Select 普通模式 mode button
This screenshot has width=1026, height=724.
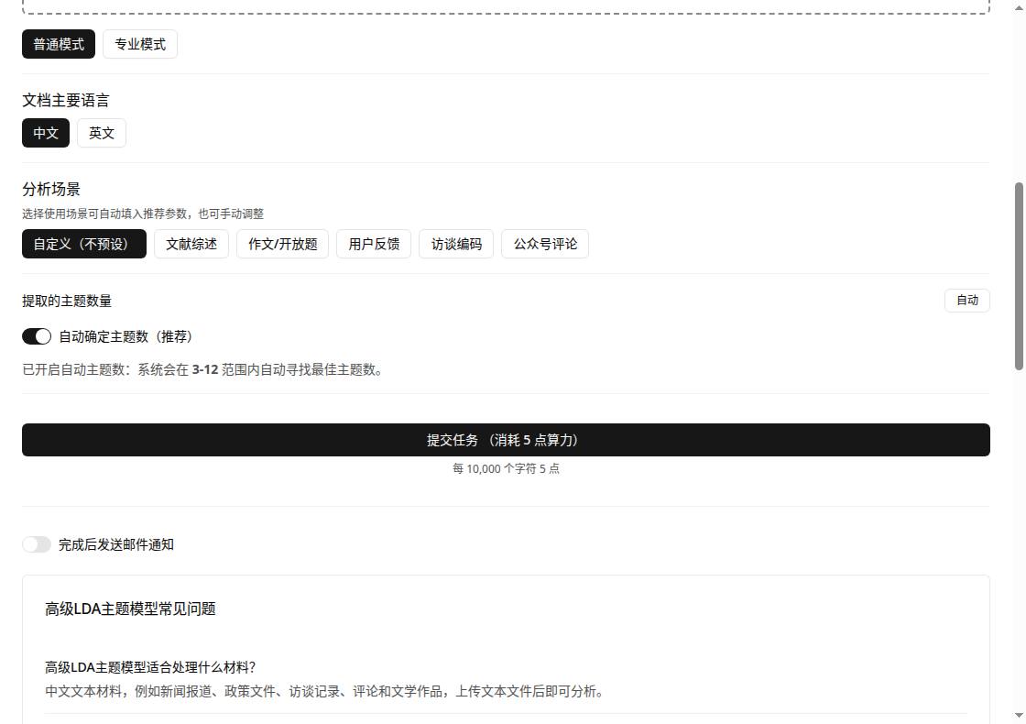59,44
